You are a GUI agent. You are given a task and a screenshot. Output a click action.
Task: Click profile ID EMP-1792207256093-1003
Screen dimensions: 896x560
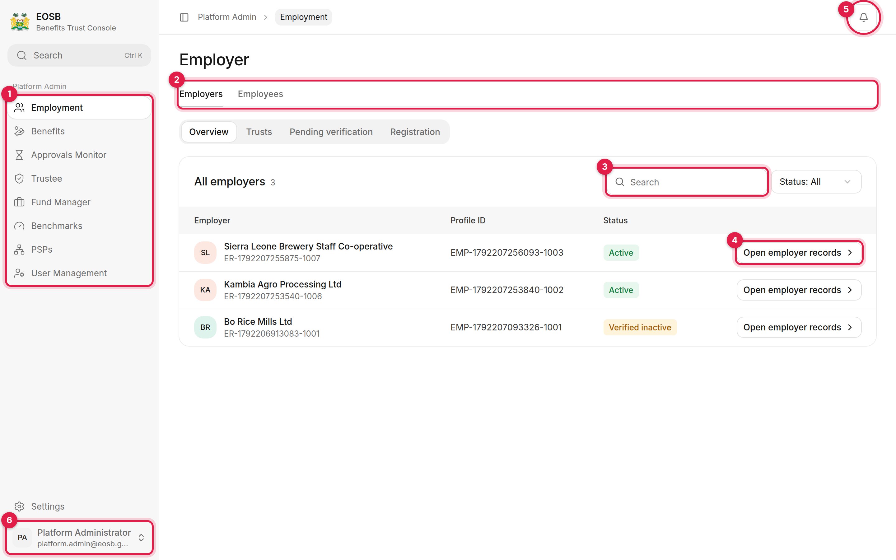coord(506,253)
